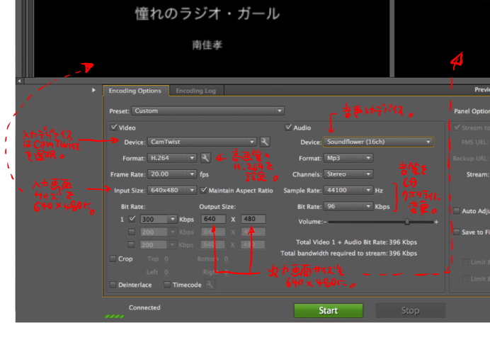Switch to the Encoding Log tab
The height and width of the screenshot is (340, 490).
click(x=196, y=91)
